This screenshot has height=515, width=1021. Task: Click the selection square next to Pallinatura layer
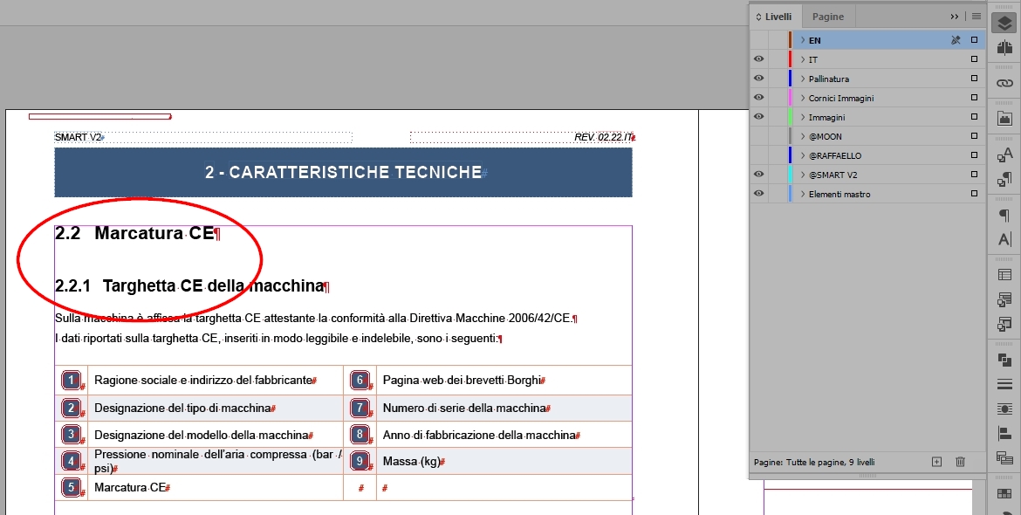[x=973, y=78]
